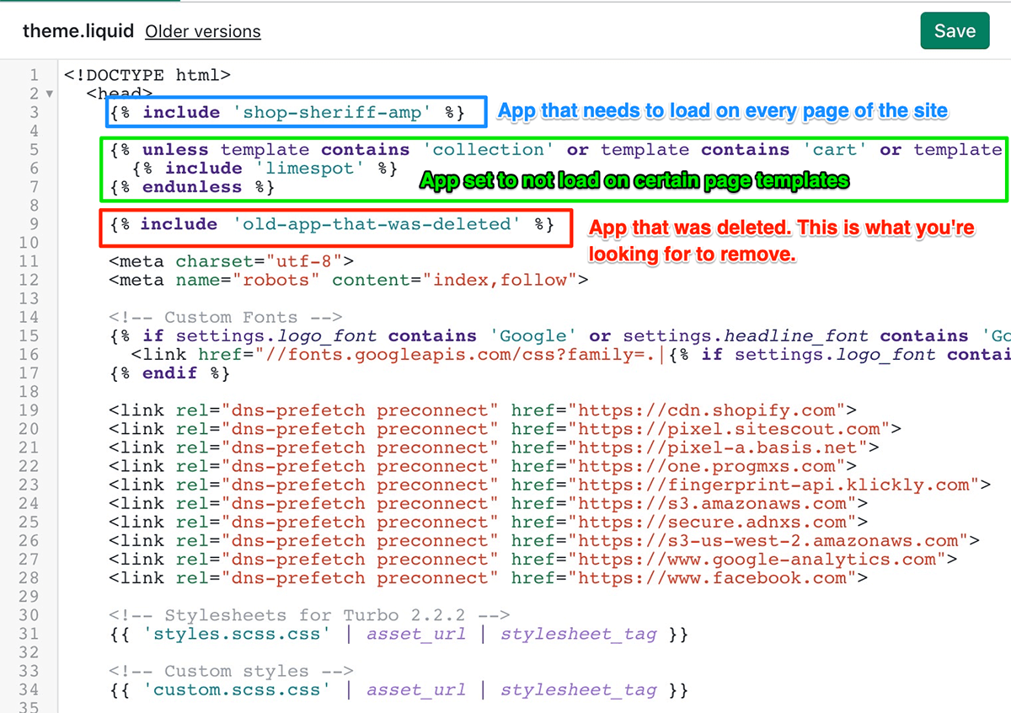Open the Older versions link
Image resolution: width=1011 pixels, height=713 pixels.
202,32
